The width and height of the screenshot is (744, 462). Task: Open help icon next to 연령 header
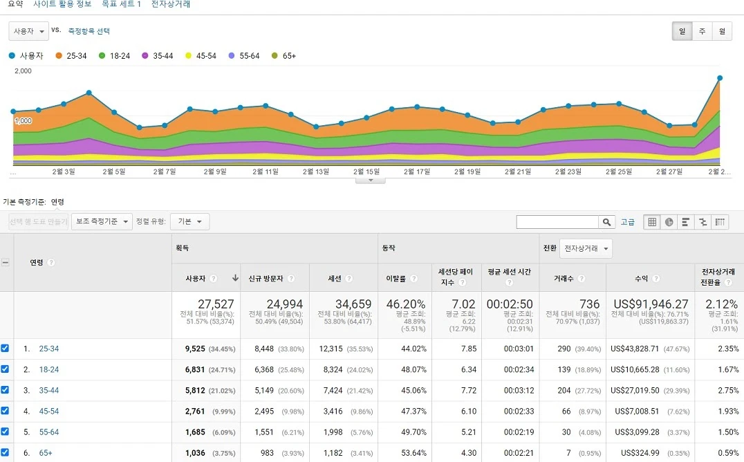[x=50, y=263]
